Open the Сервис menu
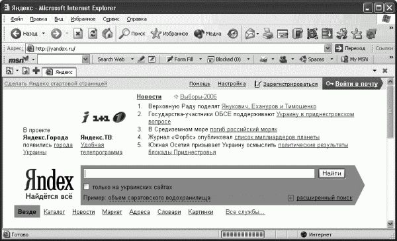The width and height of the screenshot is (397, 241). (x=111, y=19)
